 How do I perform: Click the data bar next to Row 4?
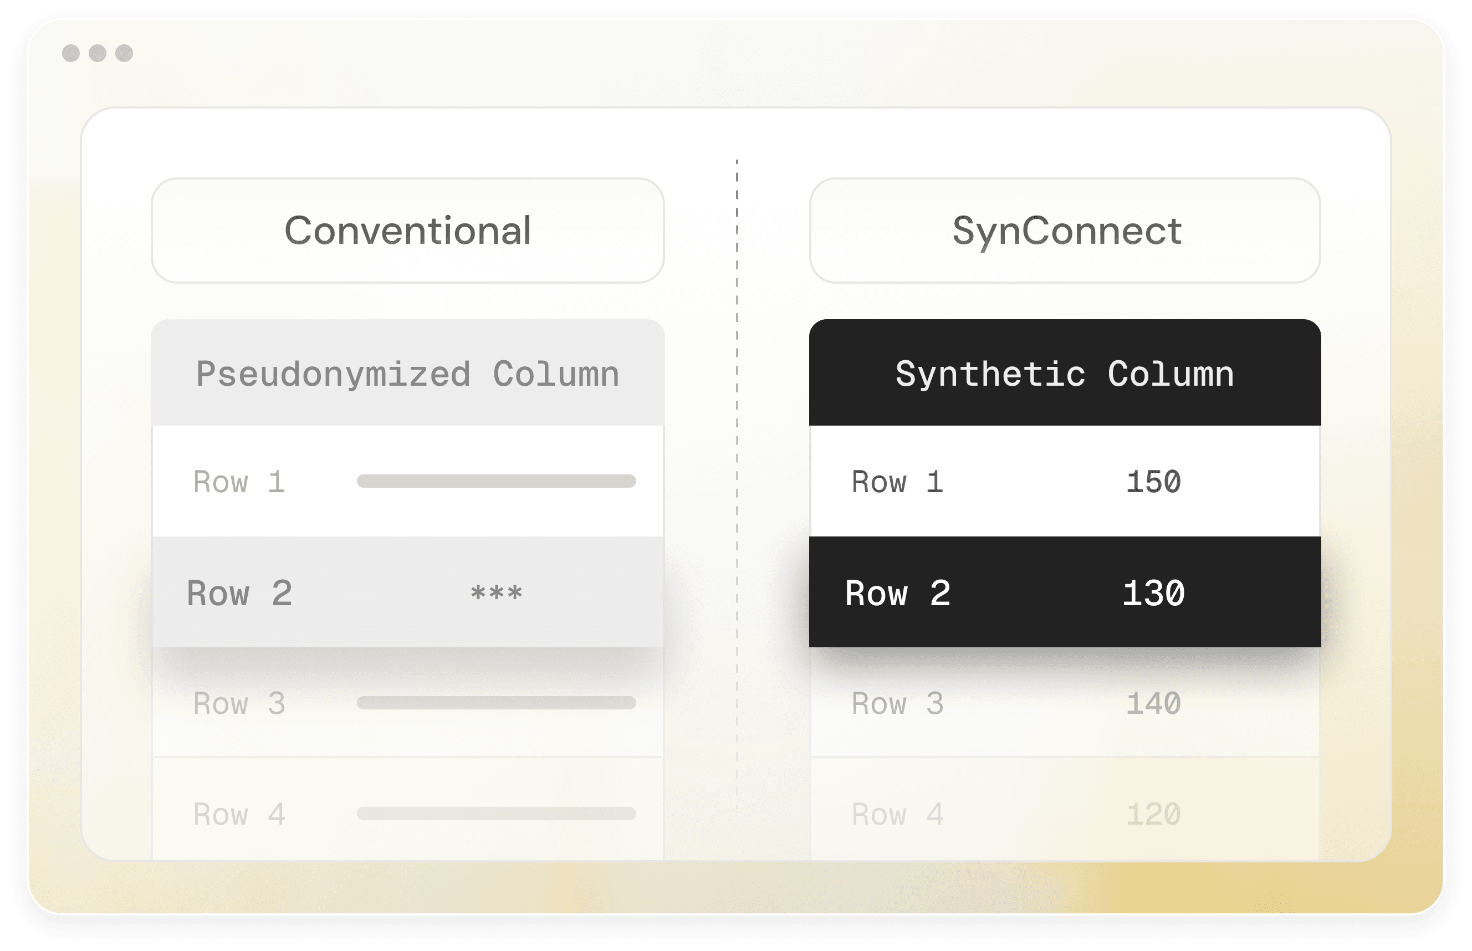pyautogui.click(x=497, y=814)
